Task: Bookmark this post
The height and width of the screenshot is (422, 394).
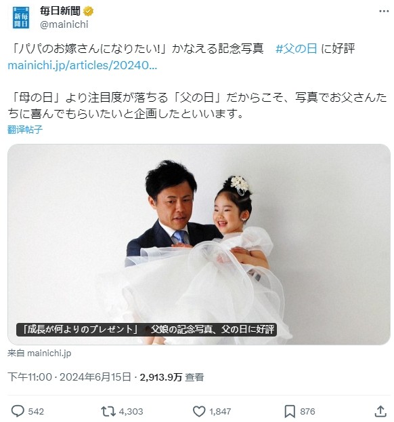Action: pyautogui.click(x=290, y=411)
